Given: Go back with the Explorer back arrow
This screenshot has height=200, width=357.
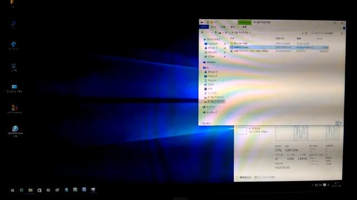Looking at the screenshot, I should [x=202, y=33].
